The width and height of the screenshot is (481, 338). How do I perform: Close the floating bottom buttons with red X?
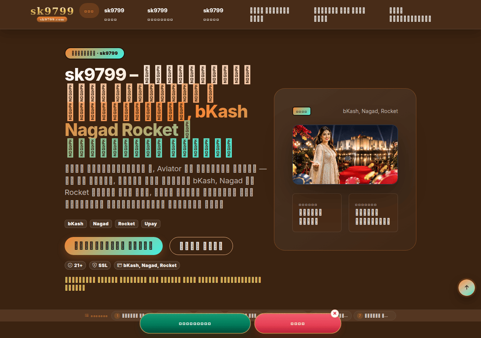335,313
